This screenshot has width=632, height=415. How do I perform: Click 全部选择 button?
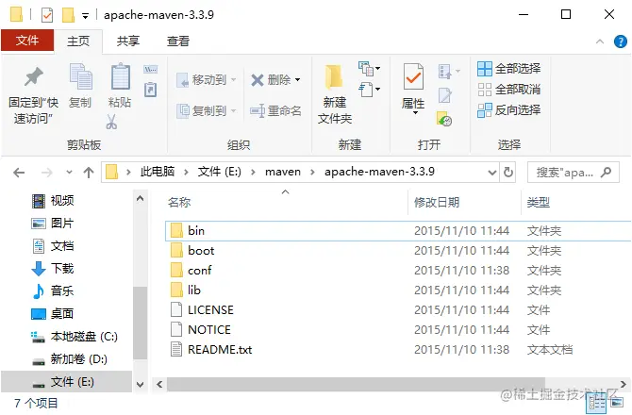tap(509, 69)
